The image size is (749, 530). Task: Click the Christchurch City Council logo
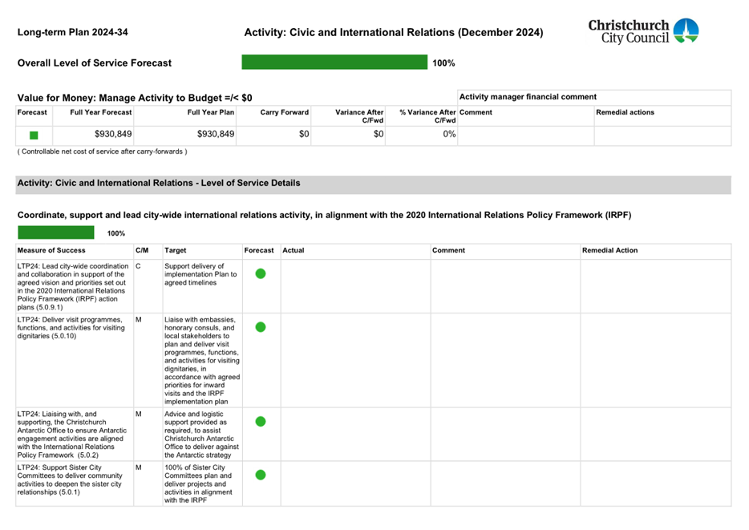click(643, 31)
